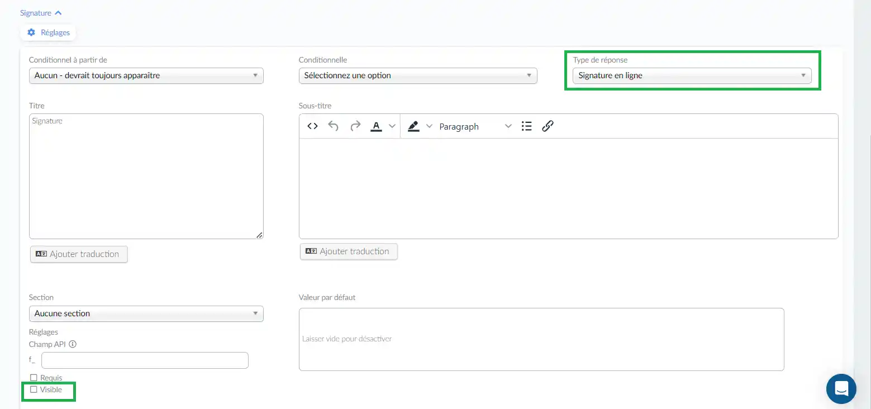Add translation for the Sous-titre field

(x=349, y=251)
